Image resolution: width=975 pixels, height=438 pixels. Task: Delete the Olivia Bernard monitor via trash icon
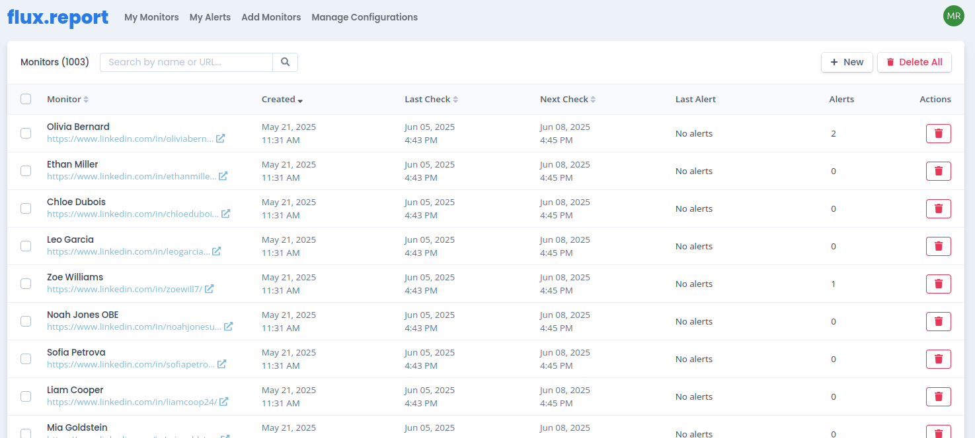coord(938,133)
